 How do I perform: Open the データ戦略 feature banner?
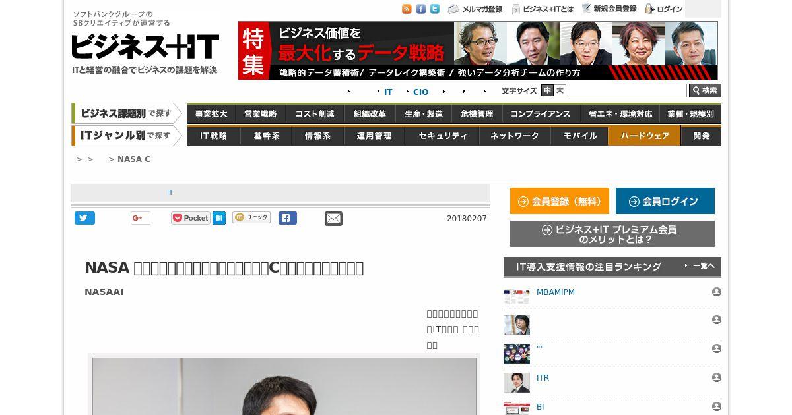tap(477, 51)
